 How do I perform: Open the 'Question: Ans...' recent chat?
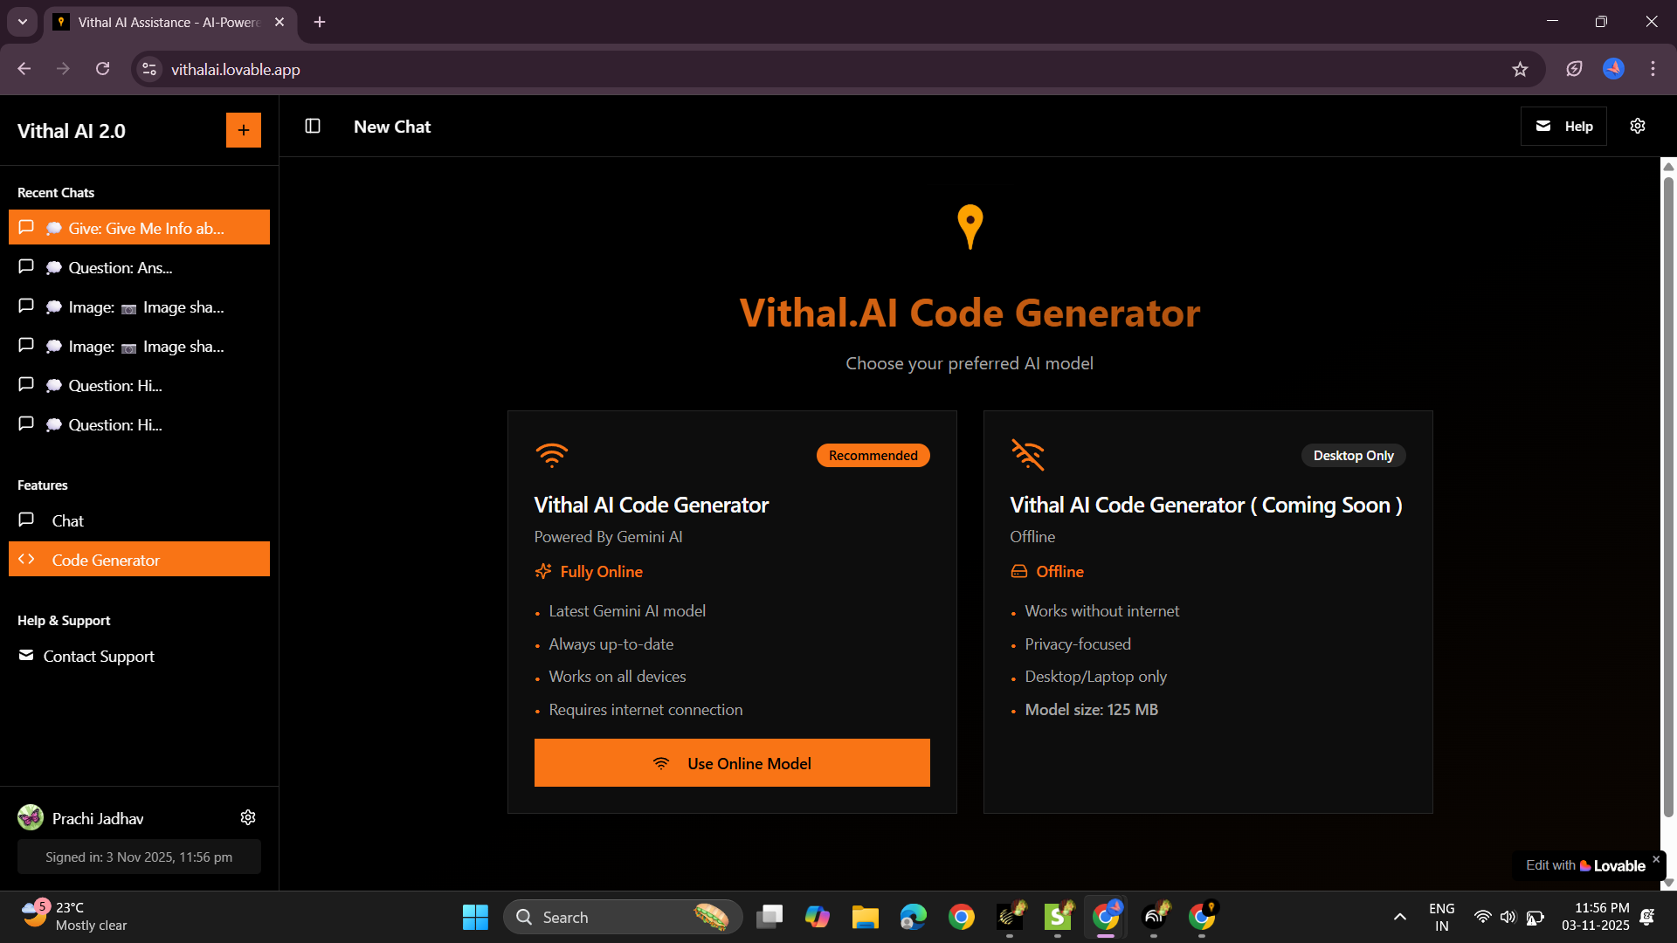(x=119, y=267)
